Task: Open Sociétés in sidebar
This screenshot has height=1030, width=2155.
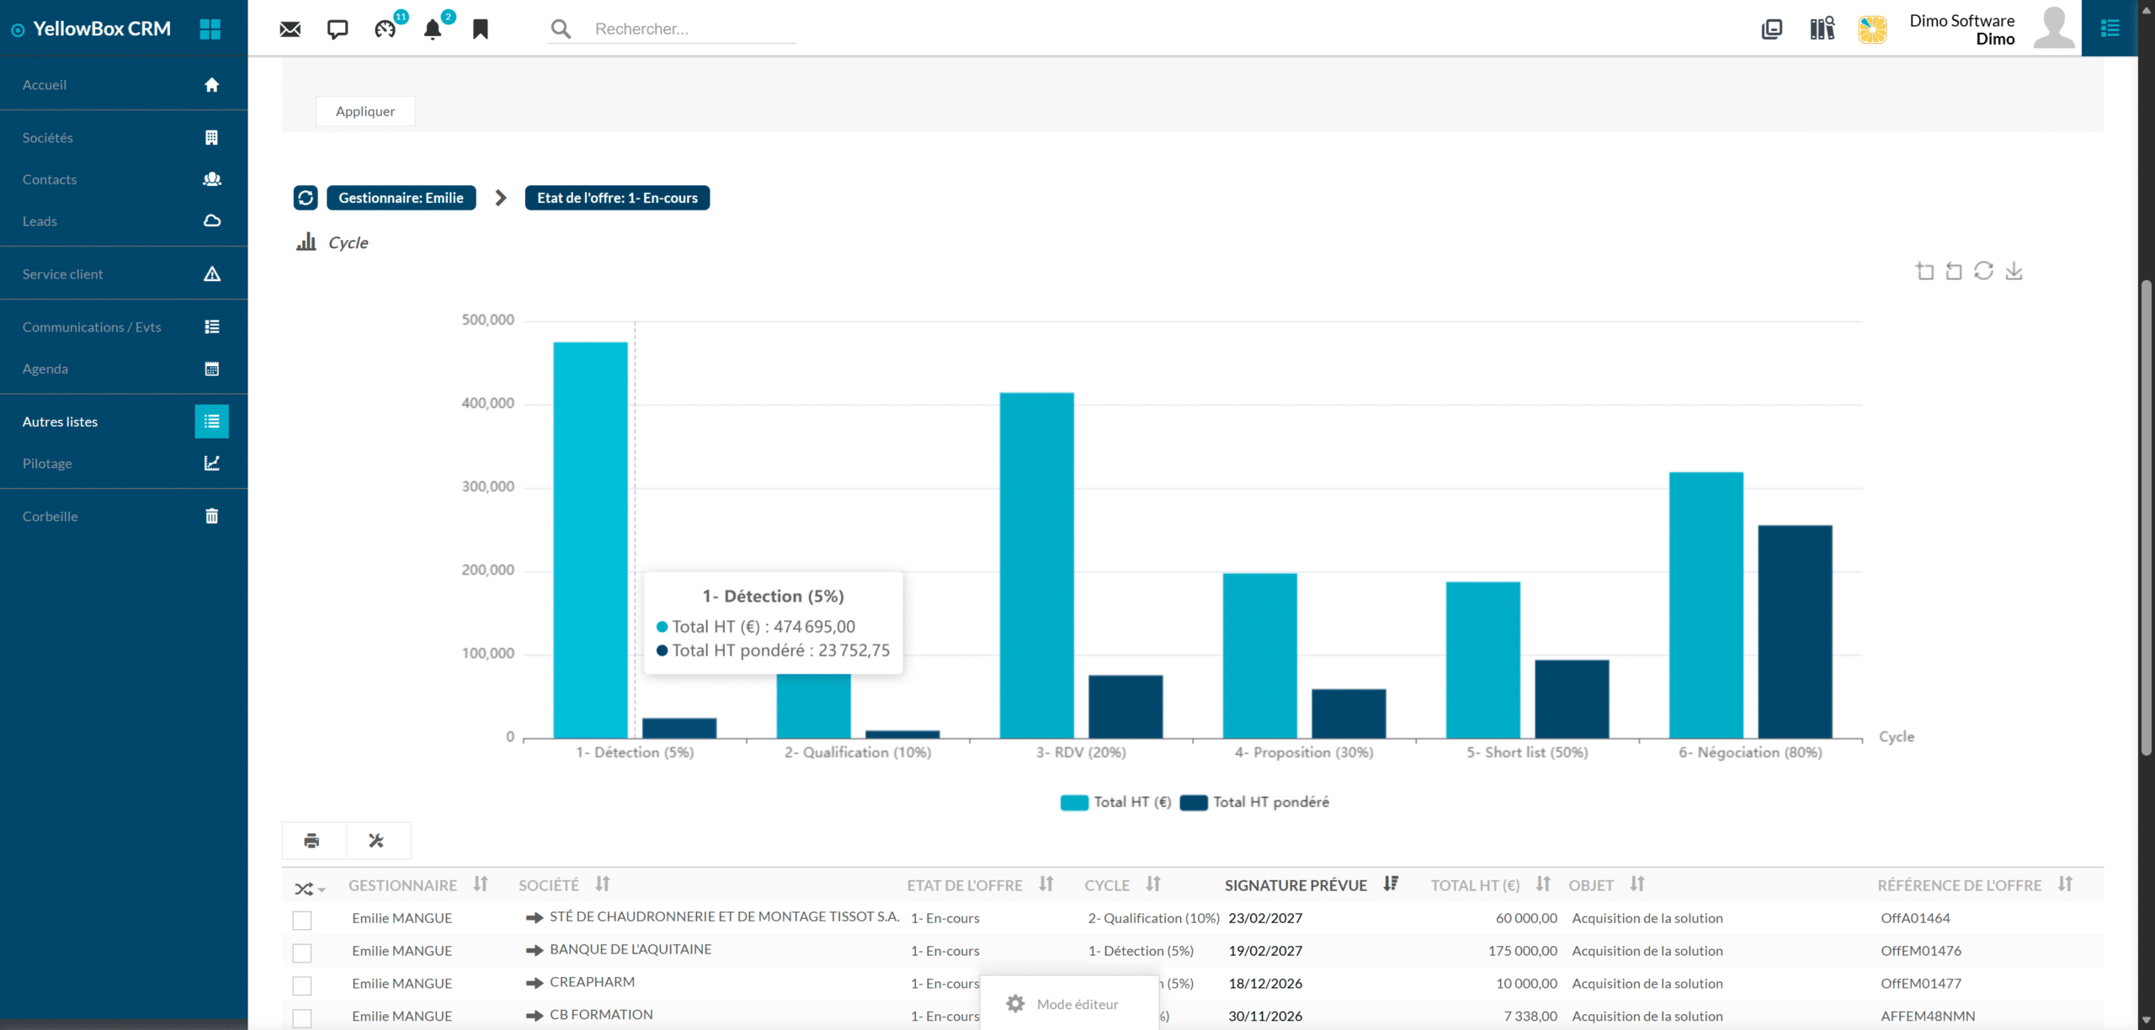Action: tap(124, 138)
